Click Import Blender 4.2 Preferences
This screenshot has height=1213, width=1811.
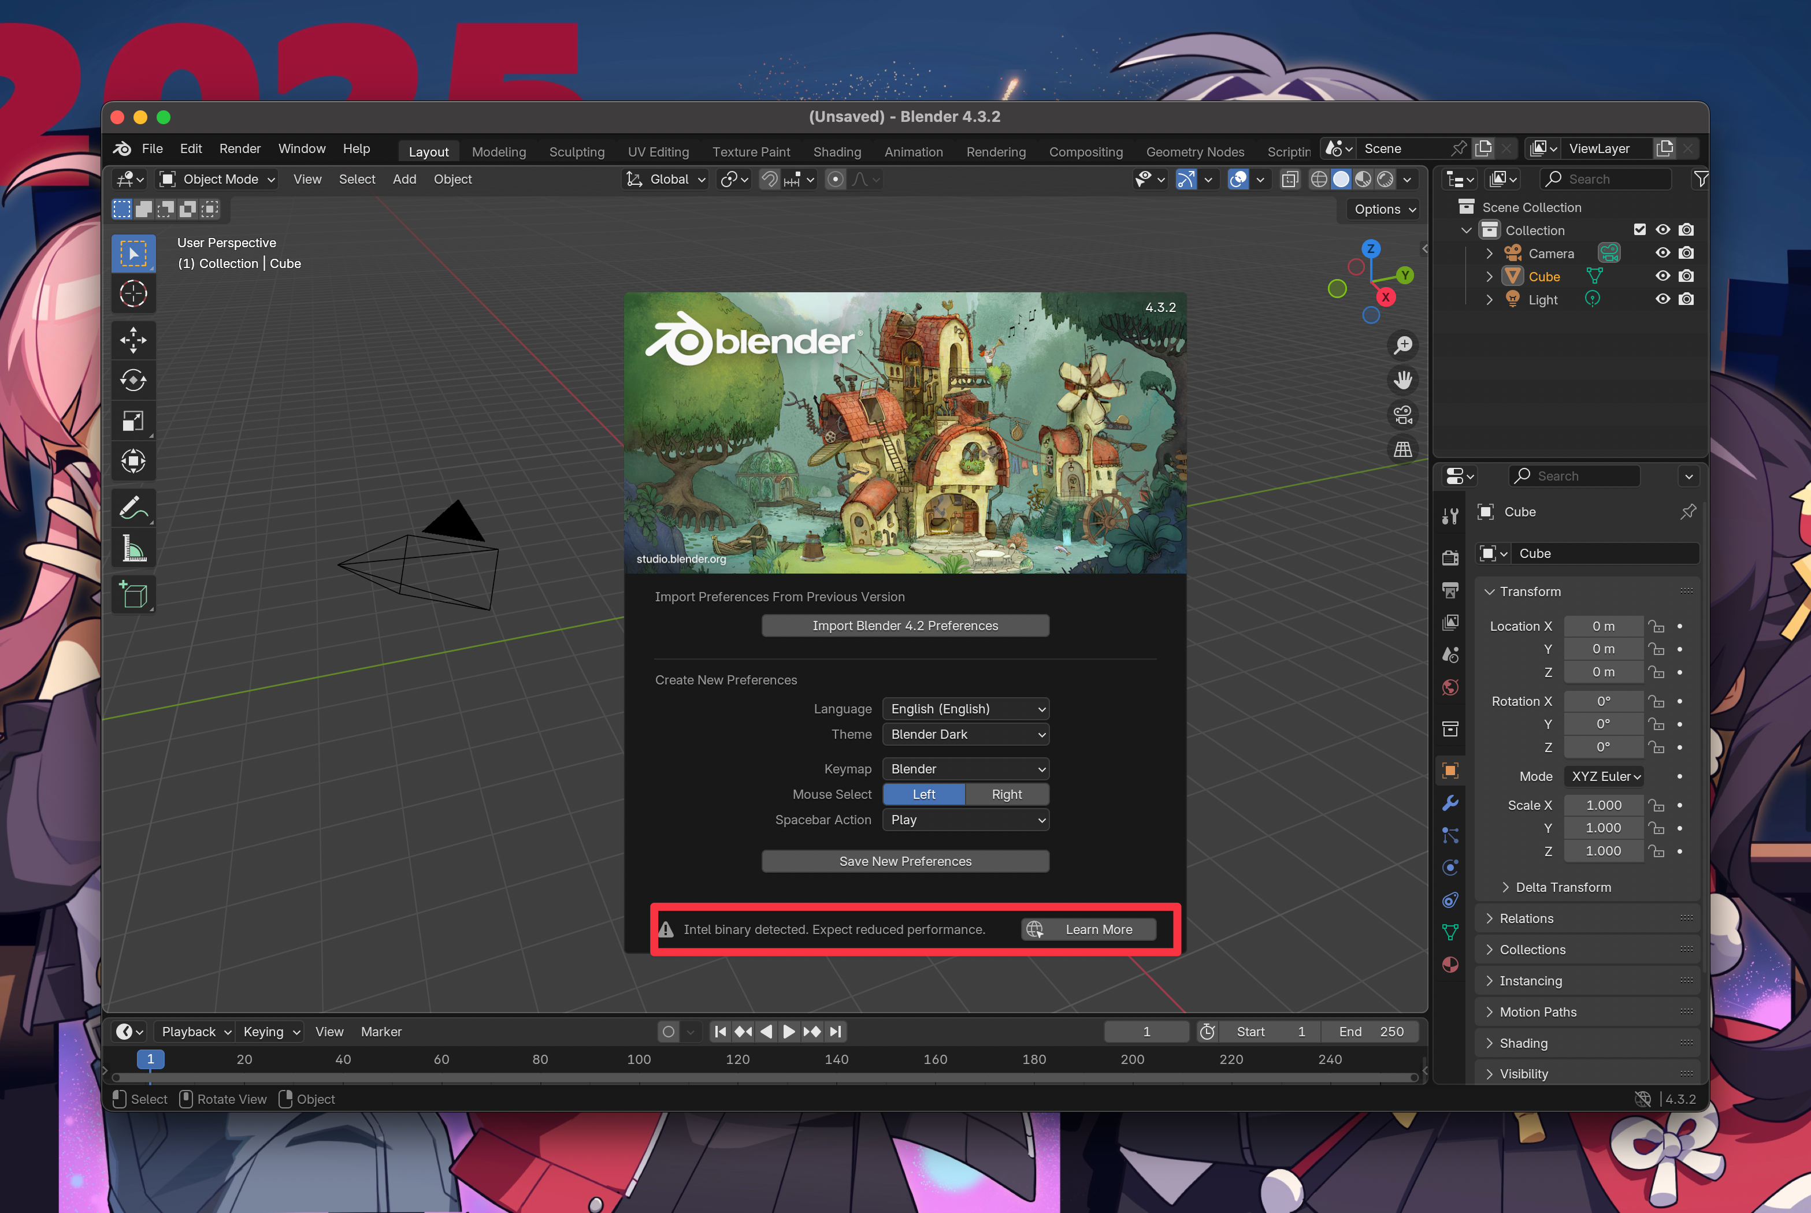(905, 626)
